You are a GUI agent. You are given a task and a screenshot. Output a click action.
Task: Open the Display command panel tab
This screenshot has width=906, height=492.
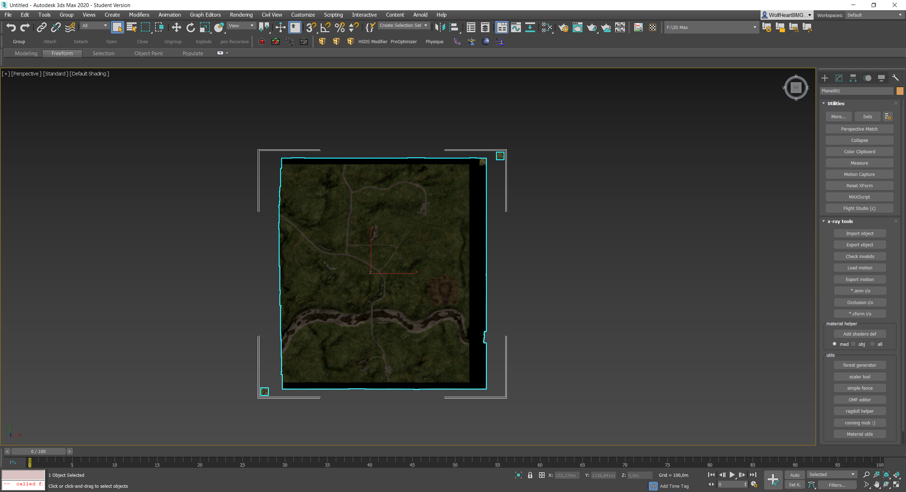pyautogui.click(x=881, y=78)
